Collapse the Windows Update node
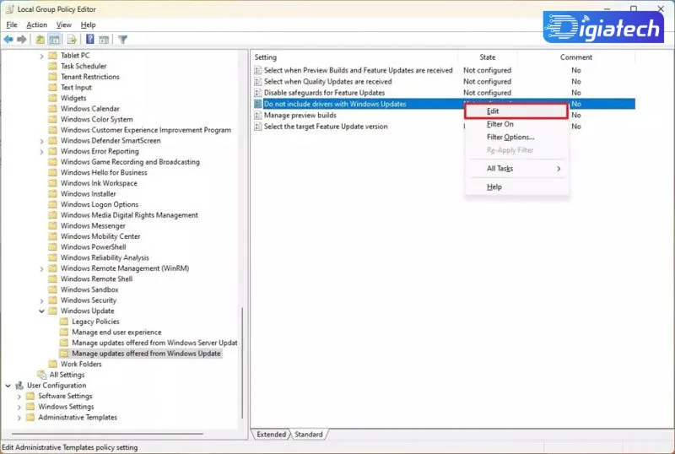 point(41,311)
